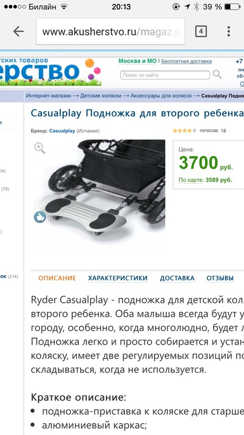The image size is (244, 435).
Task: Open the tab switcher showing 4 tabs
Action: coord(201,31)
